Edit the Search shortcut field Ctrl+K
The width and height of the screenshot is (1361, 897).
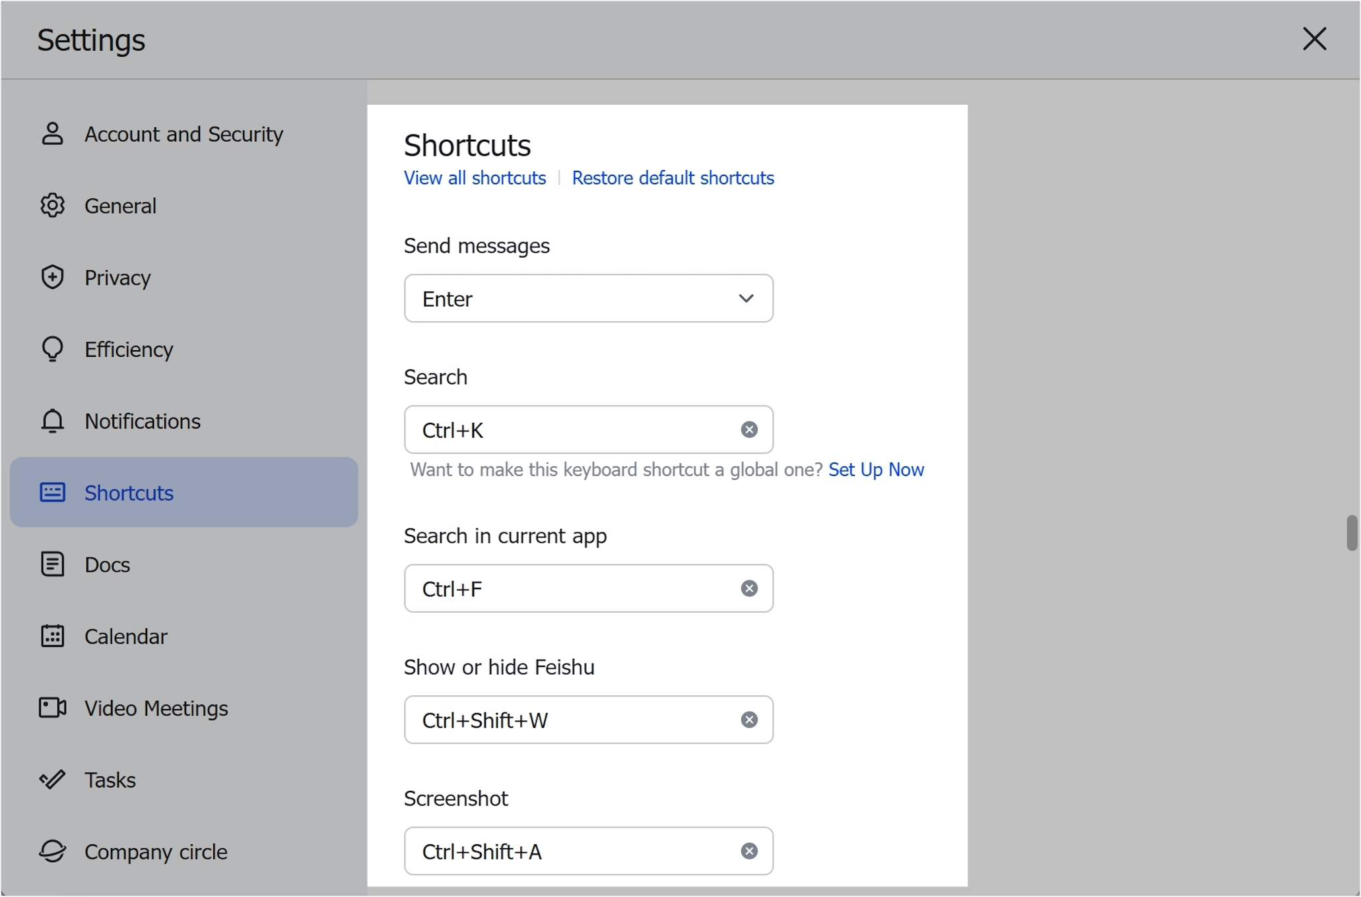coord(588,429)
